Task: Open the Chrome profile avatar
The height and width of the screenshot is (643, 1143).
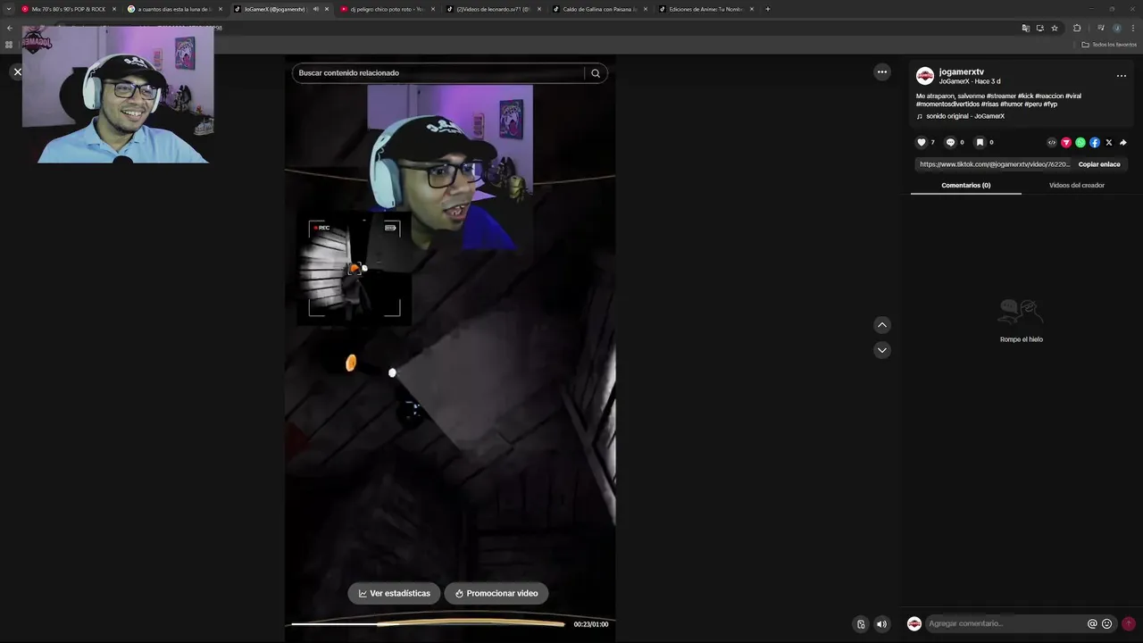Action: 1116,28
